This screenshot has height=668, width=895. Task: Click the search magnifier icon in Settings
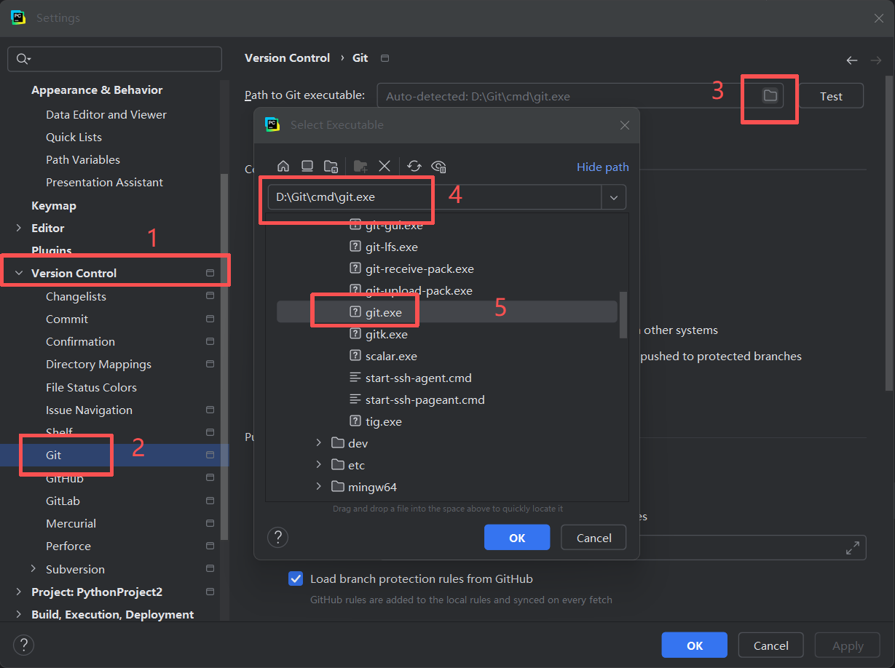23,59
